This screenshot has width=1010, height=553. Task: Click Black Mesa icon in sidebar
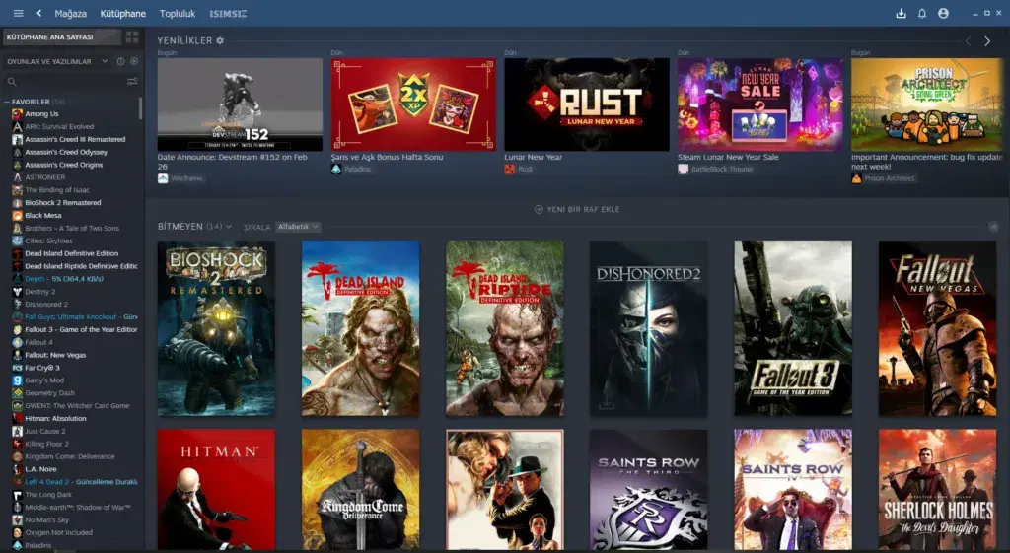tap(18, 216)
